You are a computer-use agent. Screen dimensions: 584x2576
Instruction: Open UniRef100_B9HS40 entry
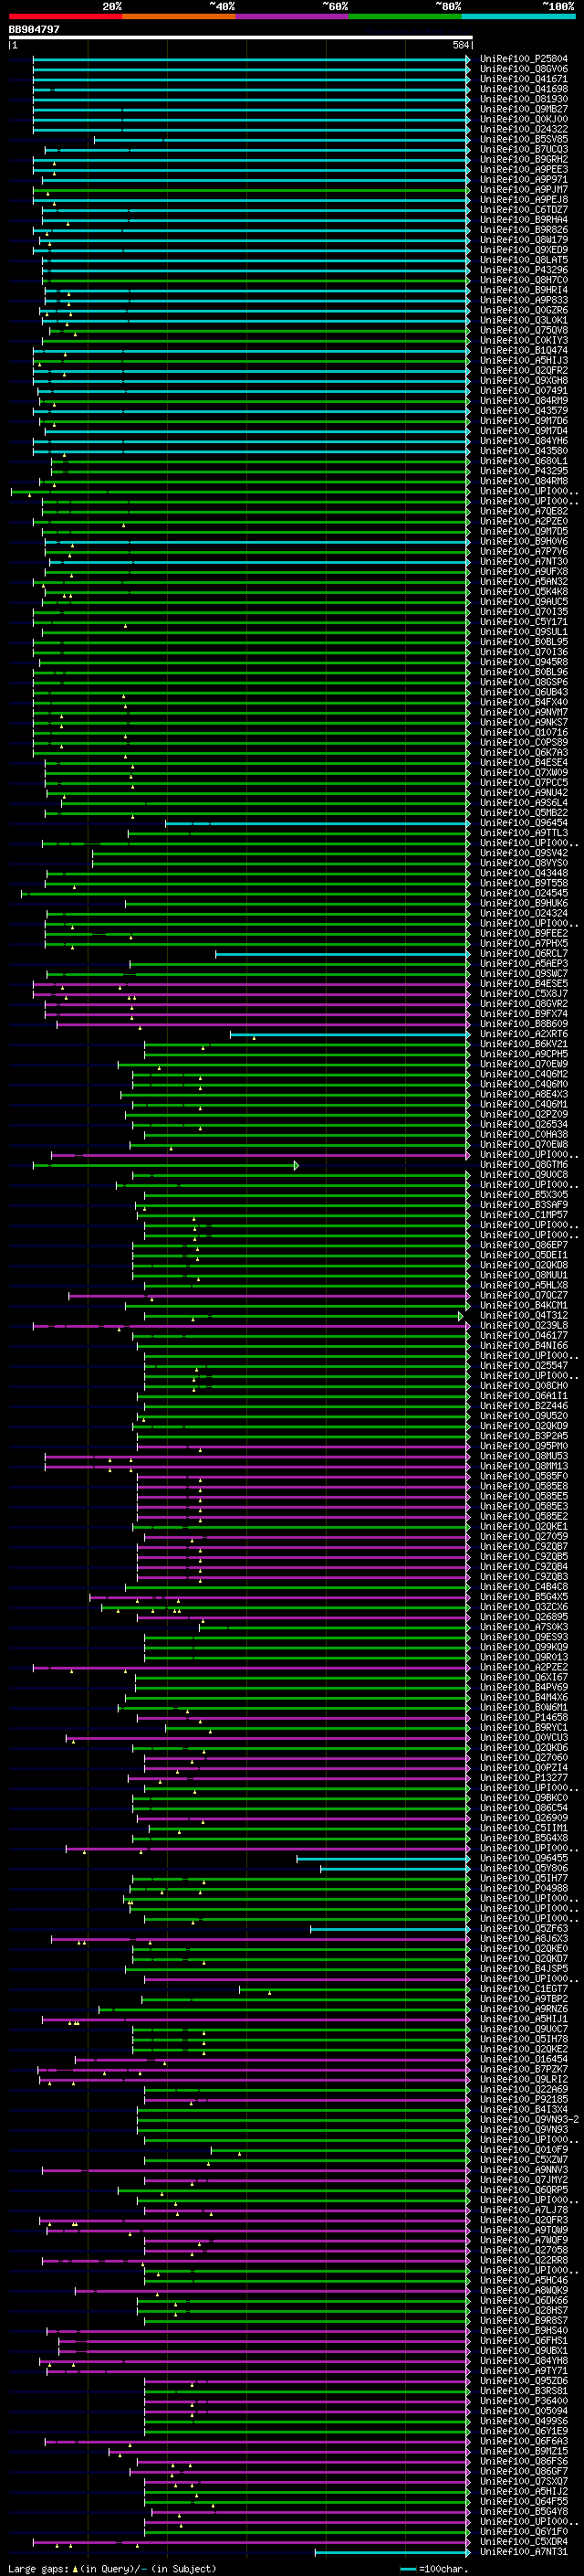523,2331
